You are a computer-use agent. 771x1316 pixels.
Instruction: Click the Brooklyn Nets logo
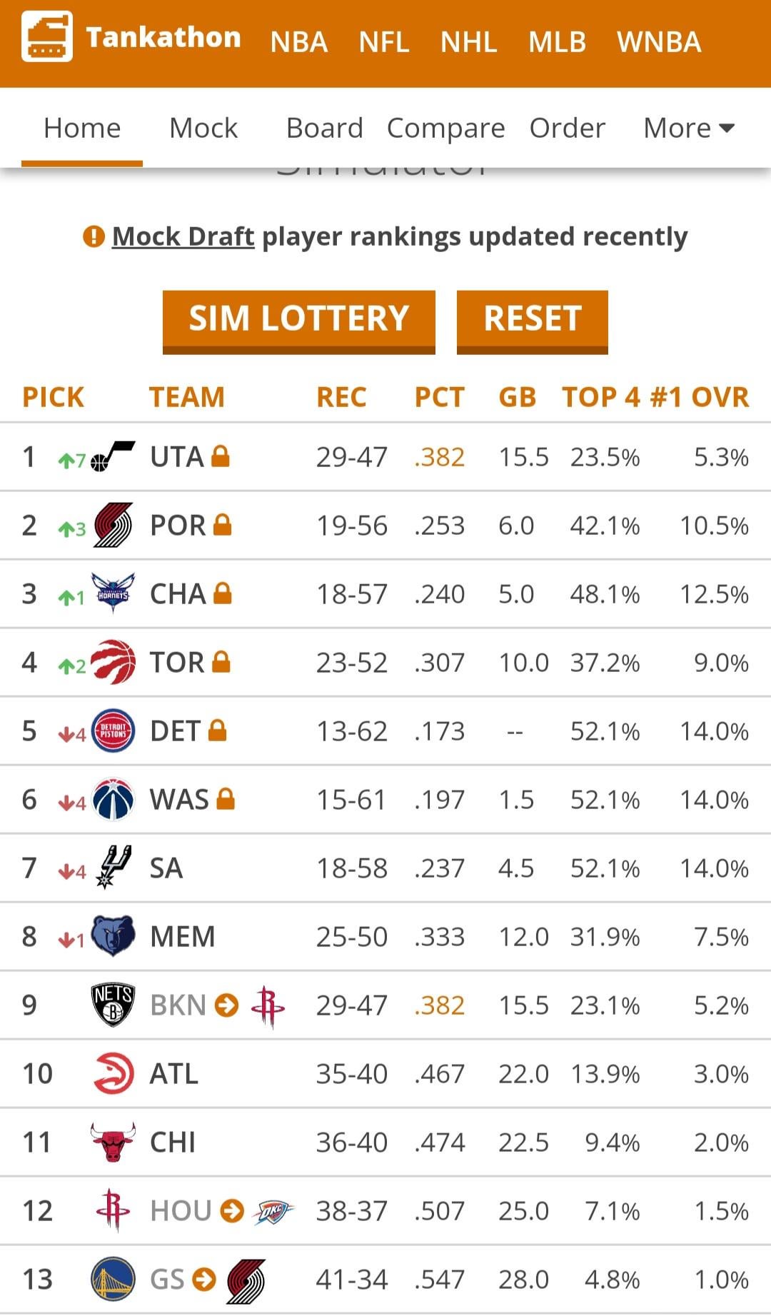pyautogui.click(x=114, y=1005)
